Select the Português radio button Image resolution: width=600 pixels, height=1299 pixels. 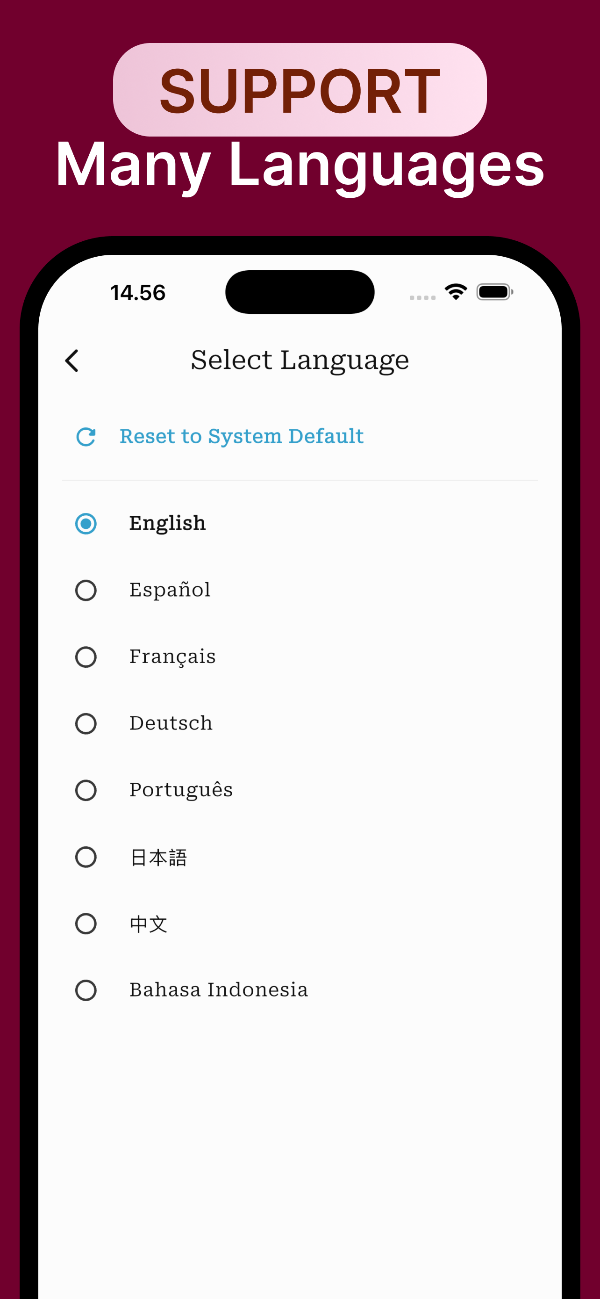point(86,790)
